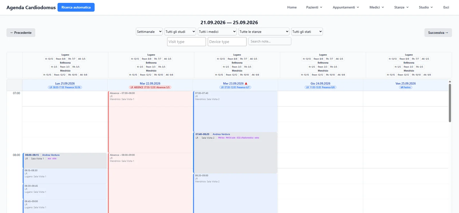Open the 08:00–08:15 Andrea Verdura appointment
The image size is (459, 213).
pyautogui.click(x=65, y=161)
